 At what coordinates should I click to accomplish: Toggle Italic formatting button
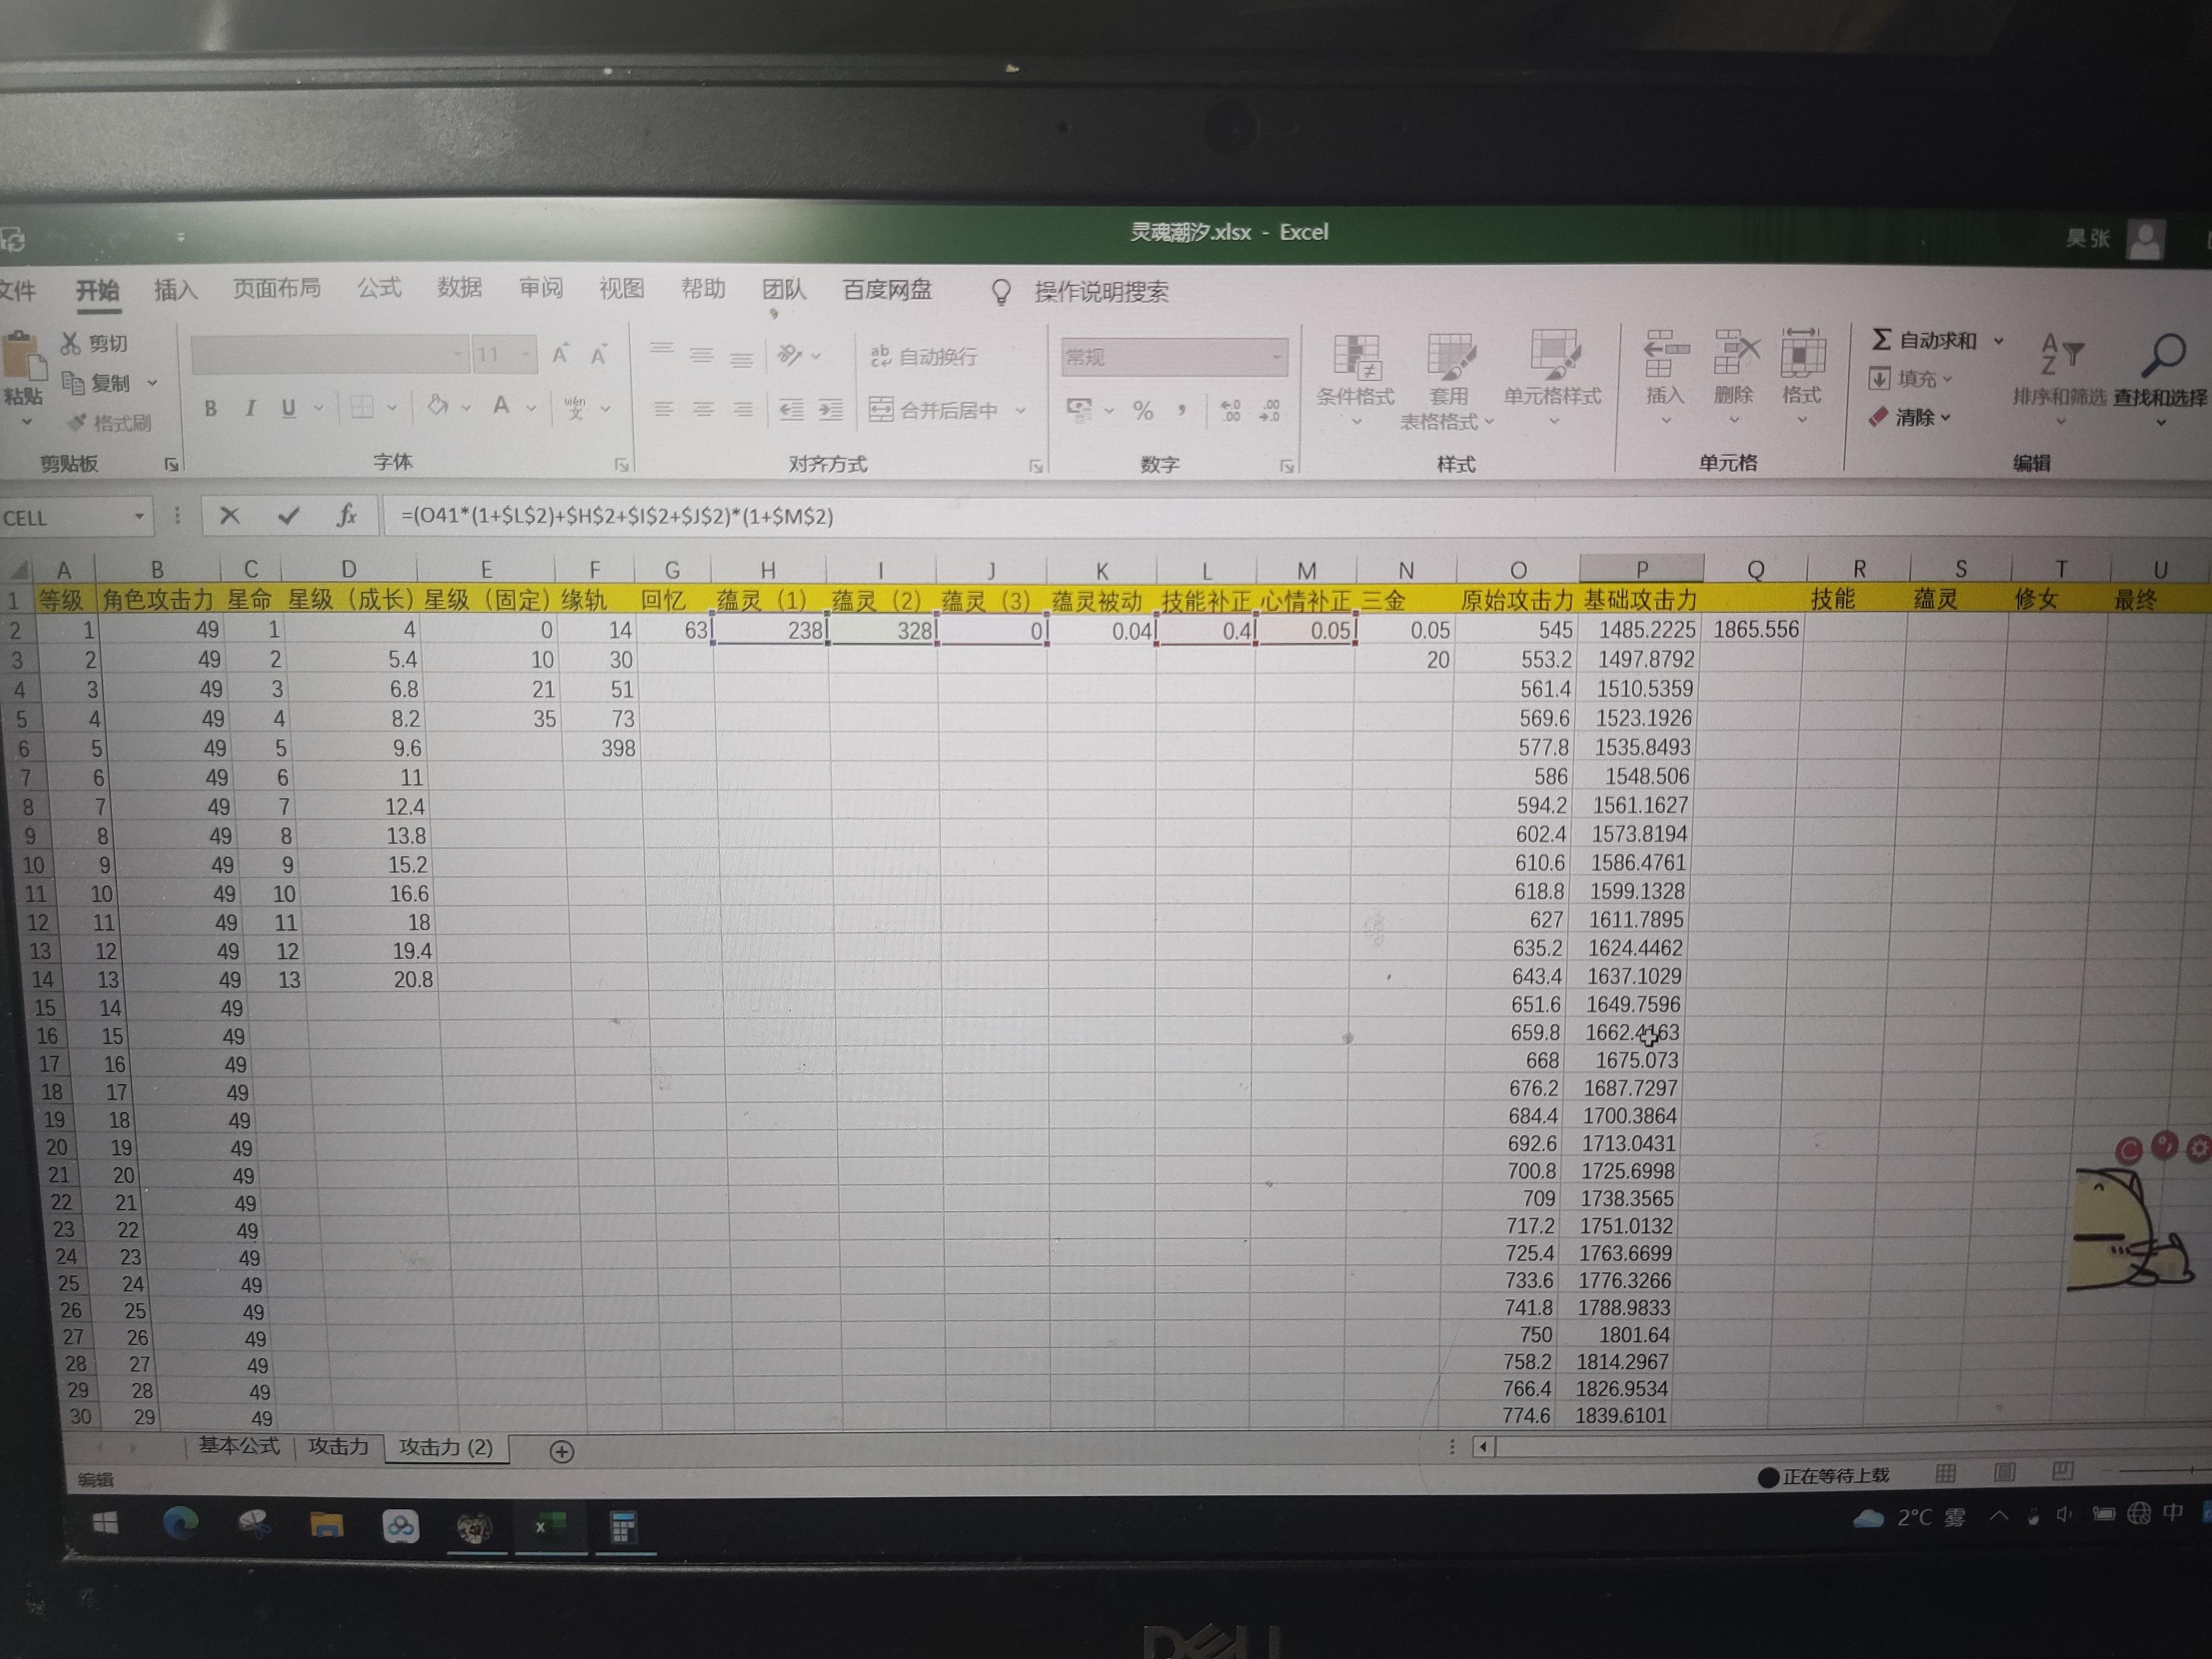(250, 408)
